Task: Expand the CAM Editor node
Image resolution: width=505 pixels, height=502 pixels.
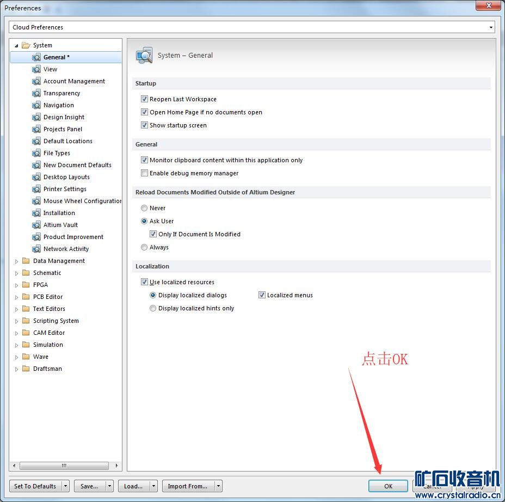Action: (16, 333)
